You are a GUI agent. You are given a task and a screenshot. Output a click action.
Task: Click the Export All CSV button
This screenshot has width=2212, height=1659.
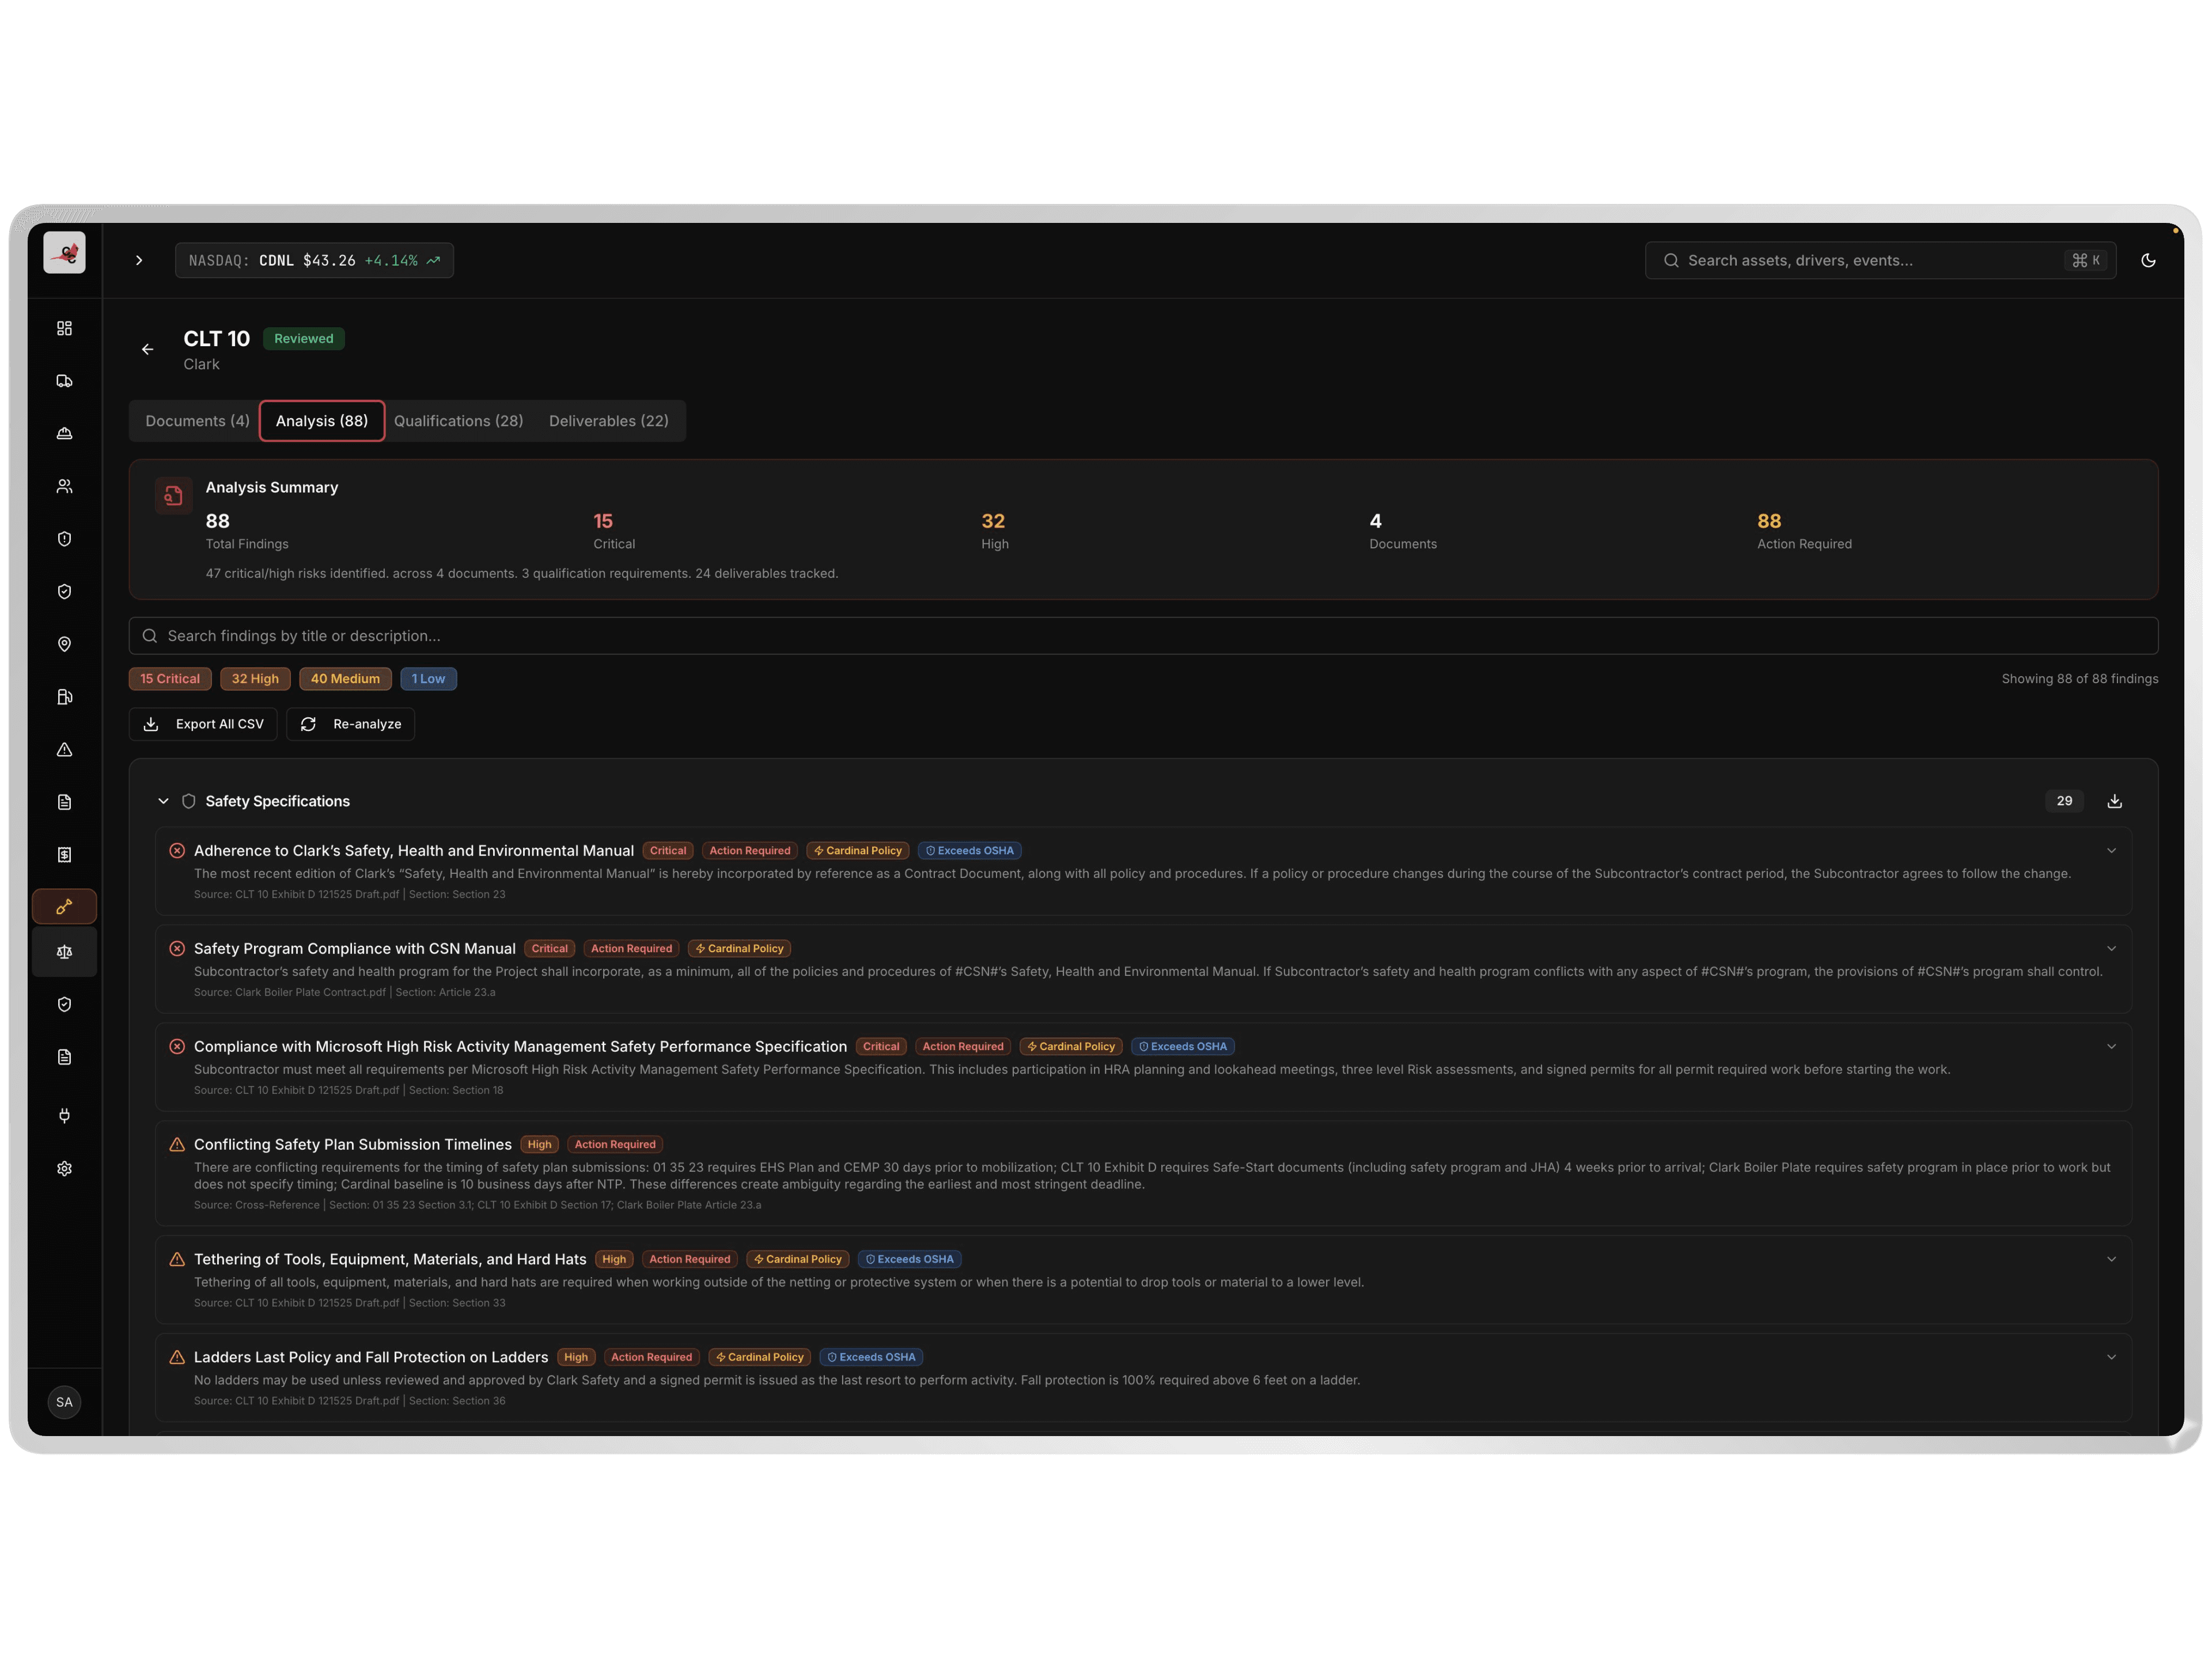coord(203,724)
